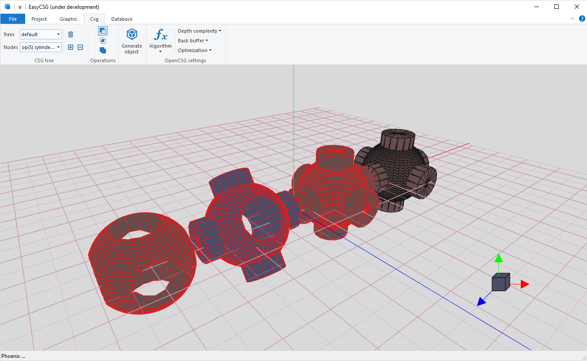Maximize the EasyCSG window
The image size is (587, 361).
(x=557, y=7)
